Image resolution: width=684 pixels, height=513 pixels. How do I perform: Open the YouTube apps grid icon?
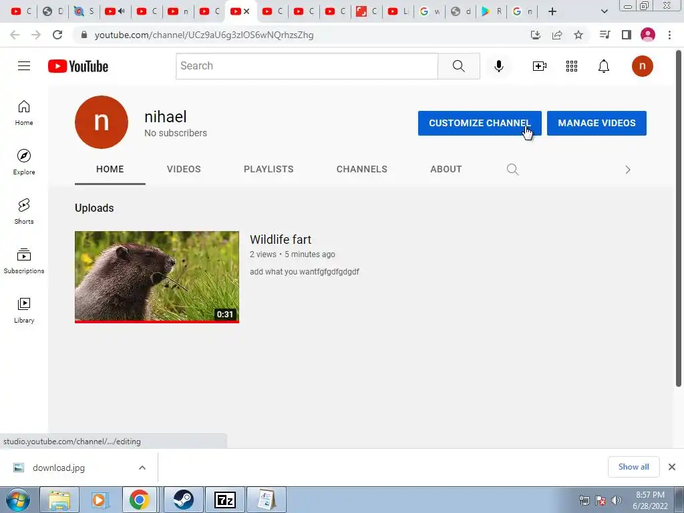572,66
